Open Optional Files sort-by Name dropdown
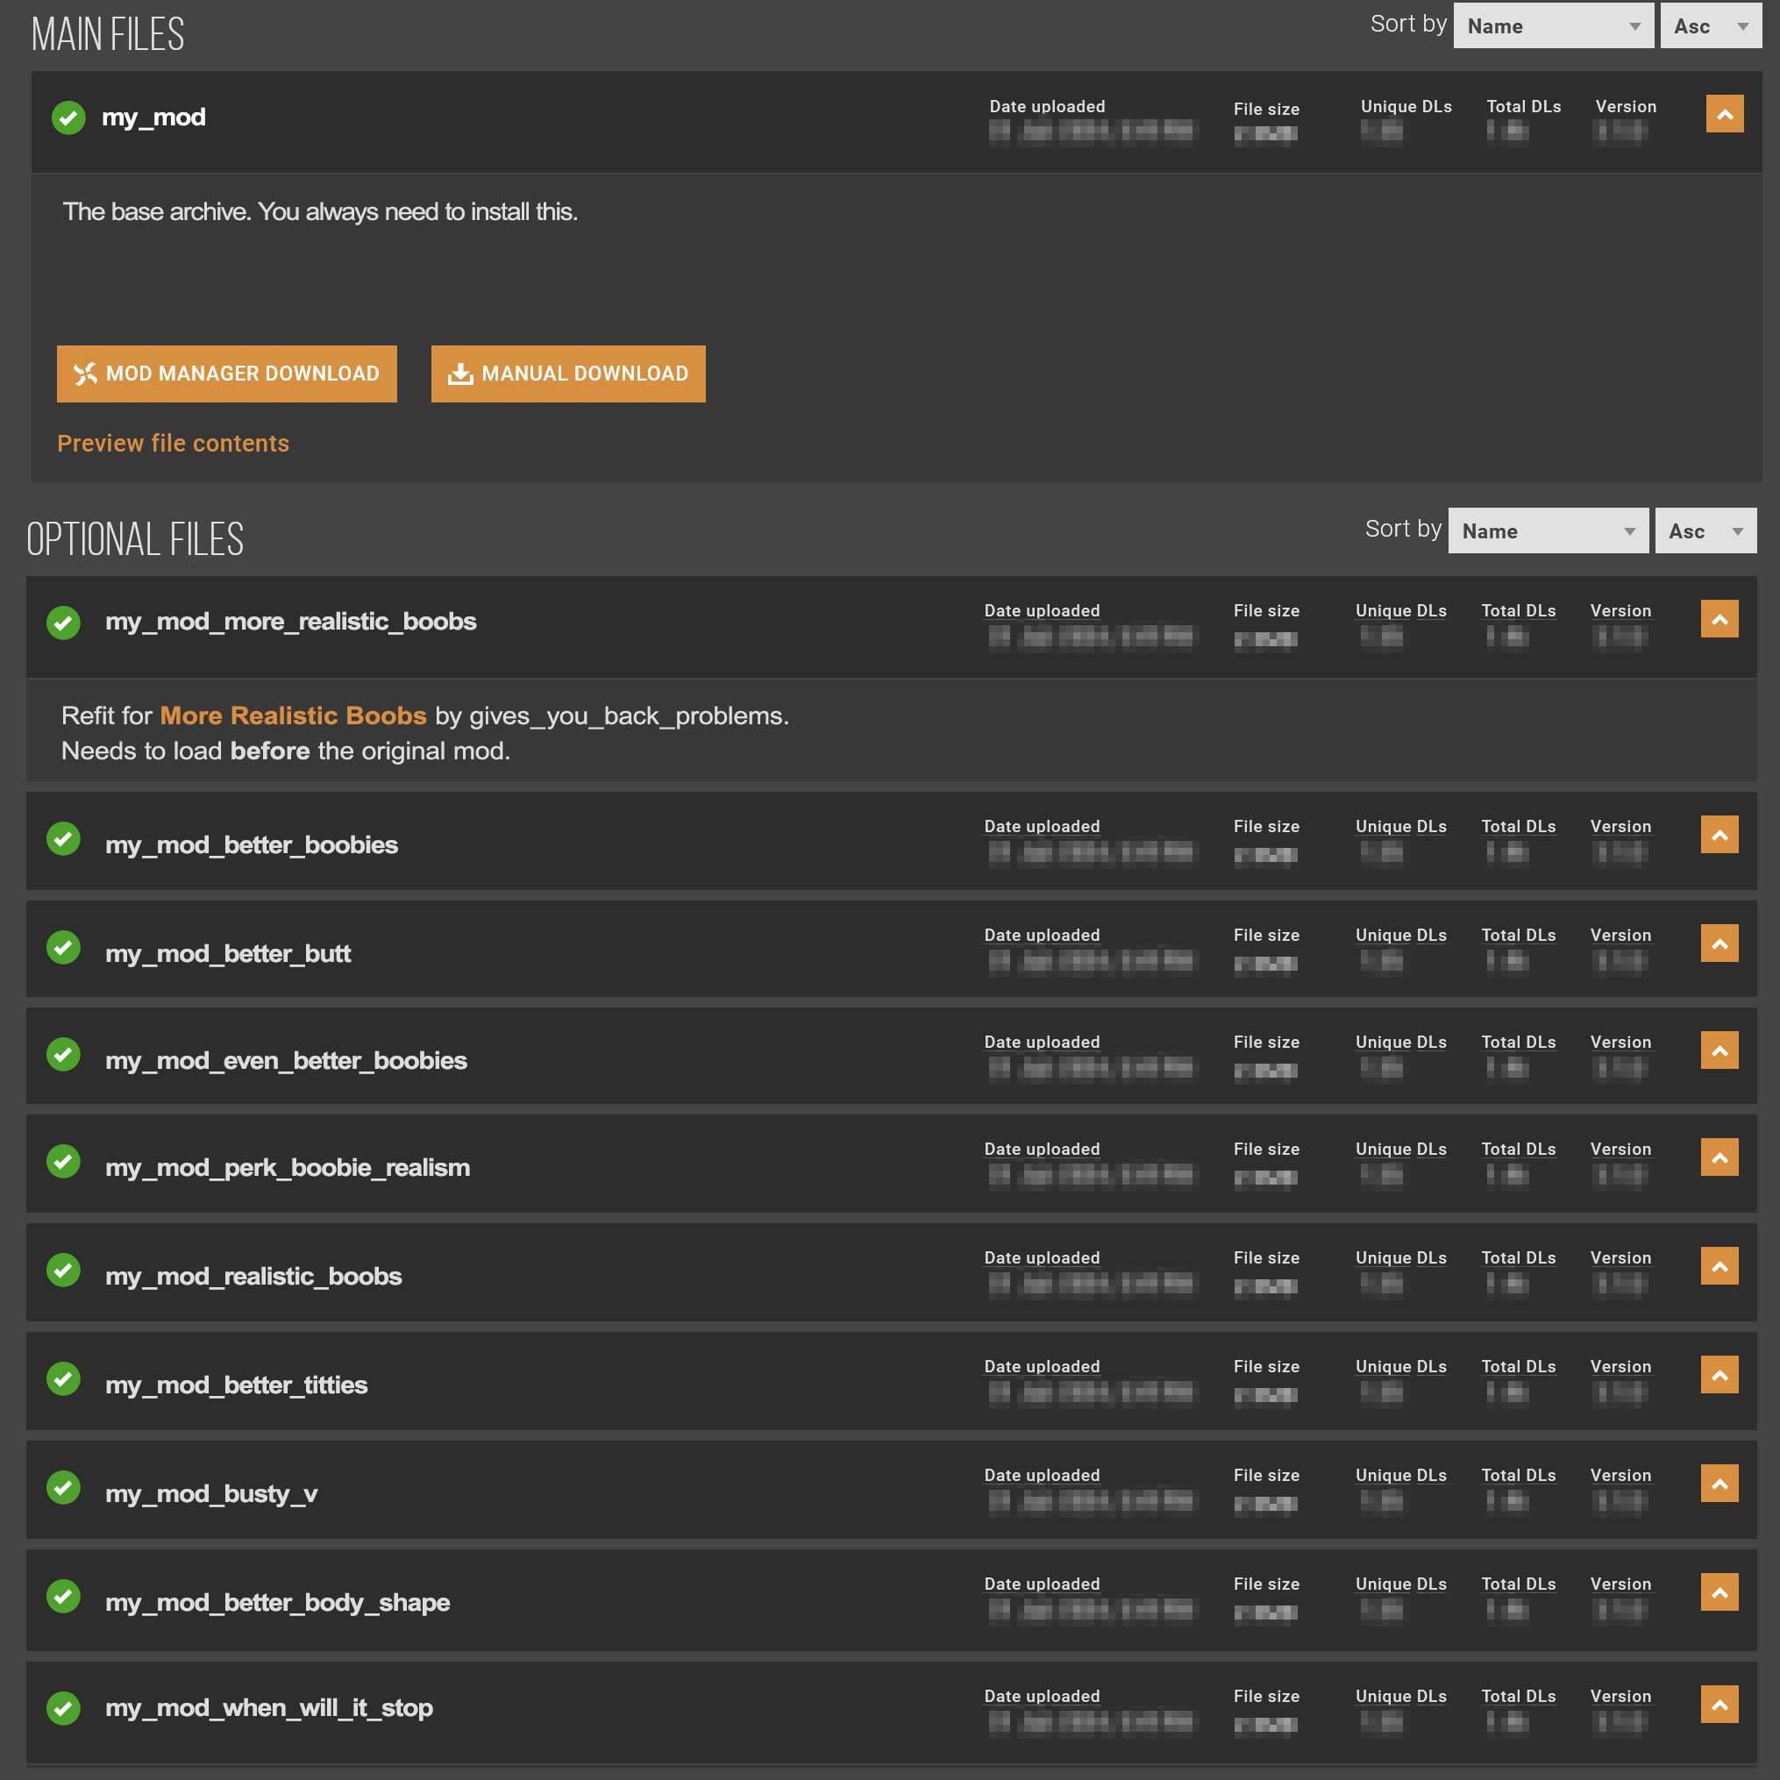Image resolution: width=1780 pixels, height=1780 pixels. (x=1548, y=530)
